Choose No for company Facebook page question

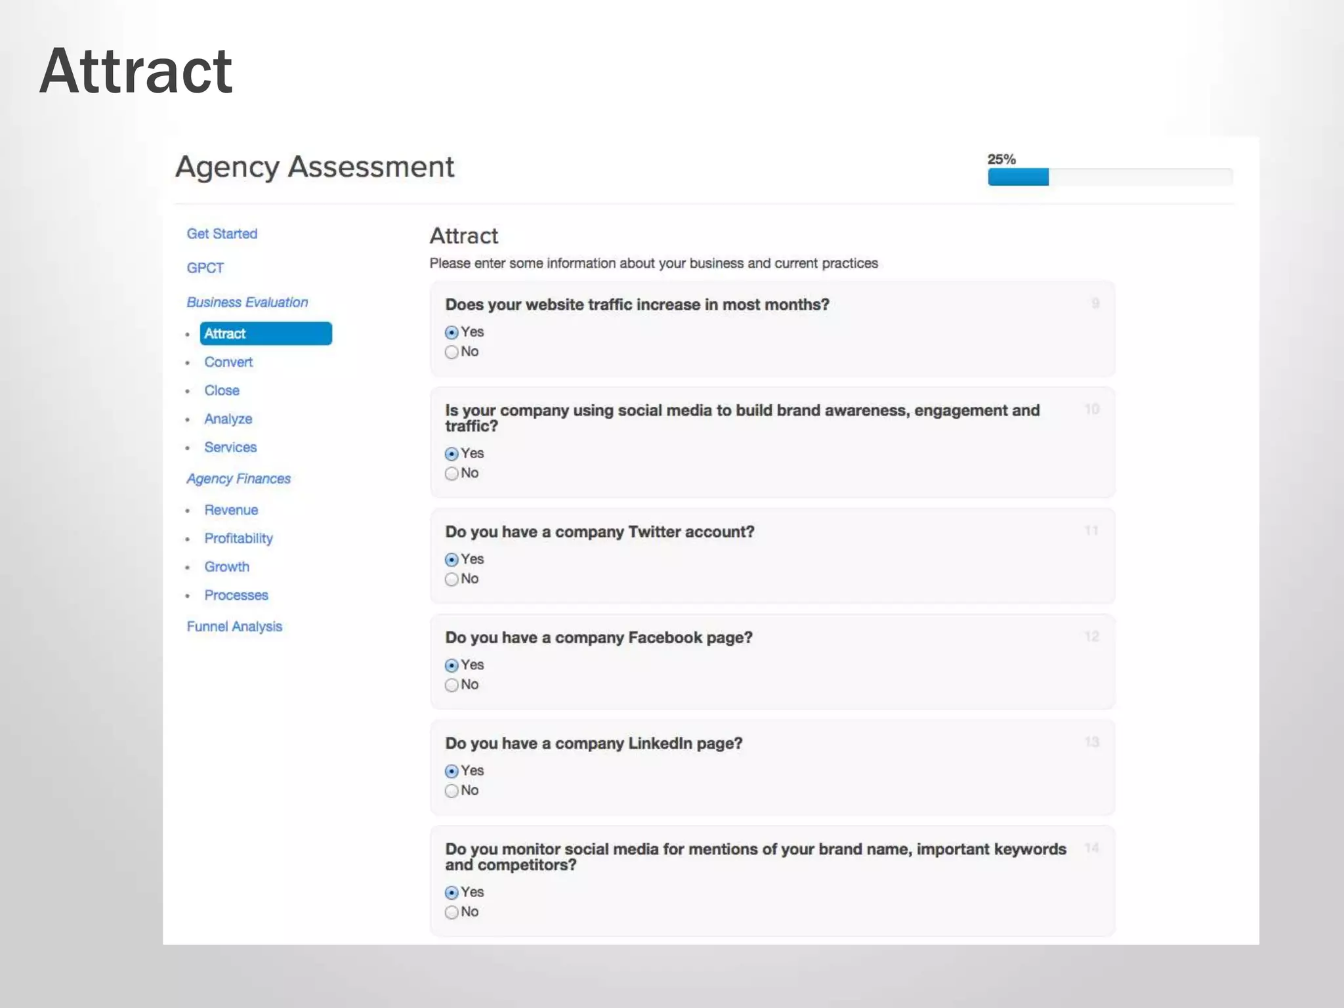[451, 685]
